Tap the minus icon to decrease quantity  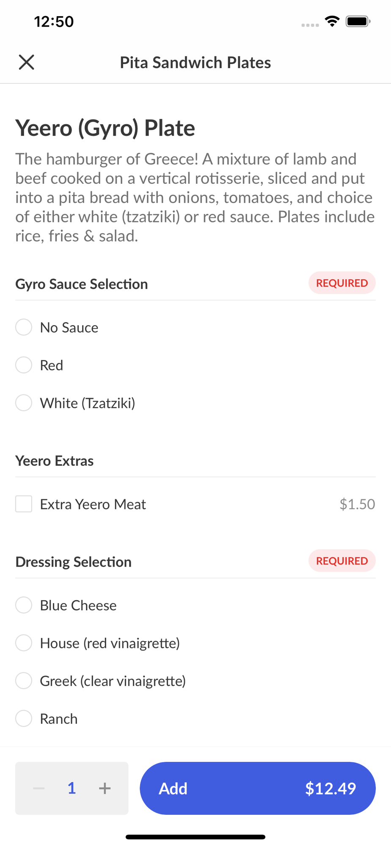(39, 788)
